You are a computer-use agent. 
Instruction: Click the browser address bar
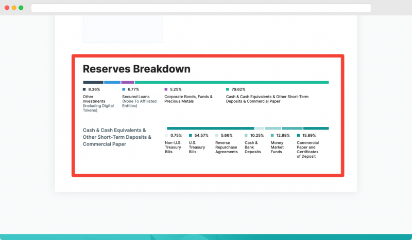(x=201, y=8)
